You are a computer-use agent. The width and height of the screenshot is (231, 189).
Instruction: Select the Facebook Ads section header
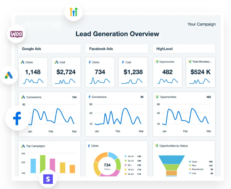[x=116, y=49]
